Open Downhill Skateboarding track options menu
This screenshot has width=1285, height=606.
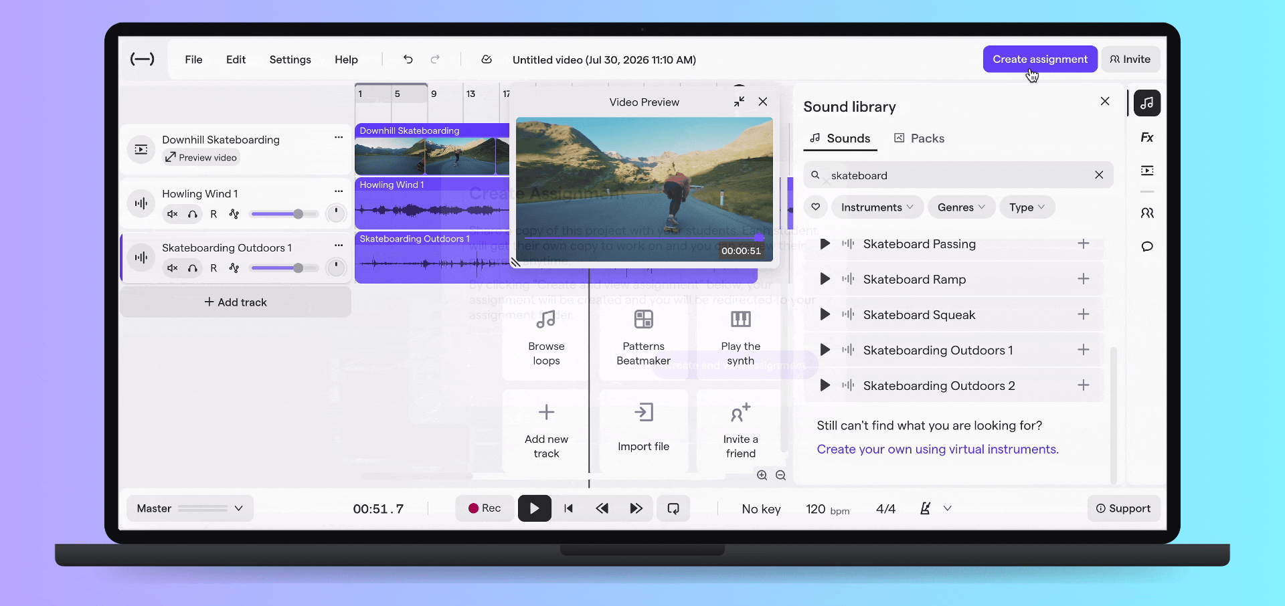click(339, 137)
